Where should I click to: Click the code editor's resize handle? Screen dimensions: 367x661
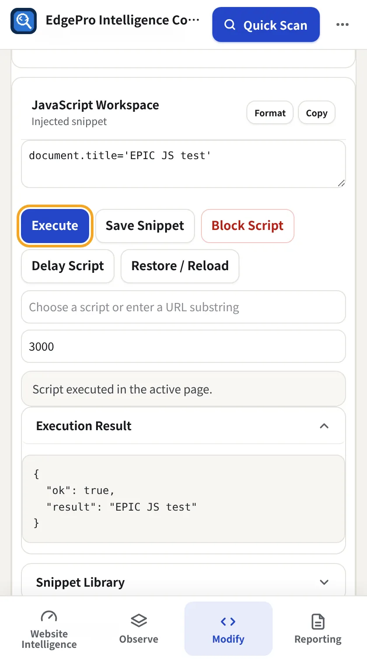coord(341,183)
